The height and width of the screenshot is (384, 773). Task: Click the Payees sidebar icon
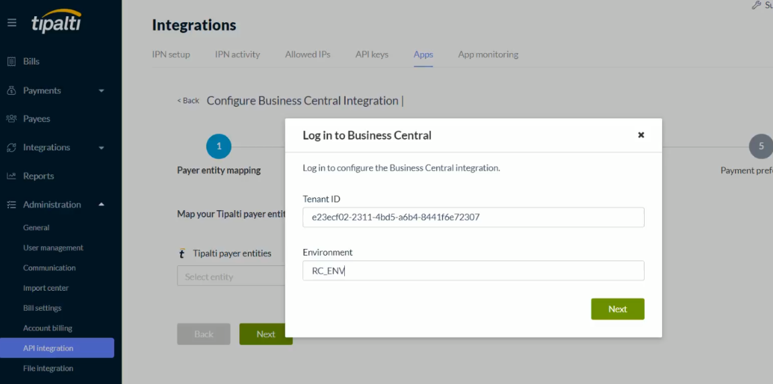(x=11, y=119)
